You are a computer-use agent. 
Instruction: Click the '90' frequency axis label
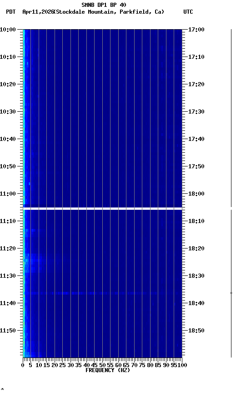coord(166,366)
